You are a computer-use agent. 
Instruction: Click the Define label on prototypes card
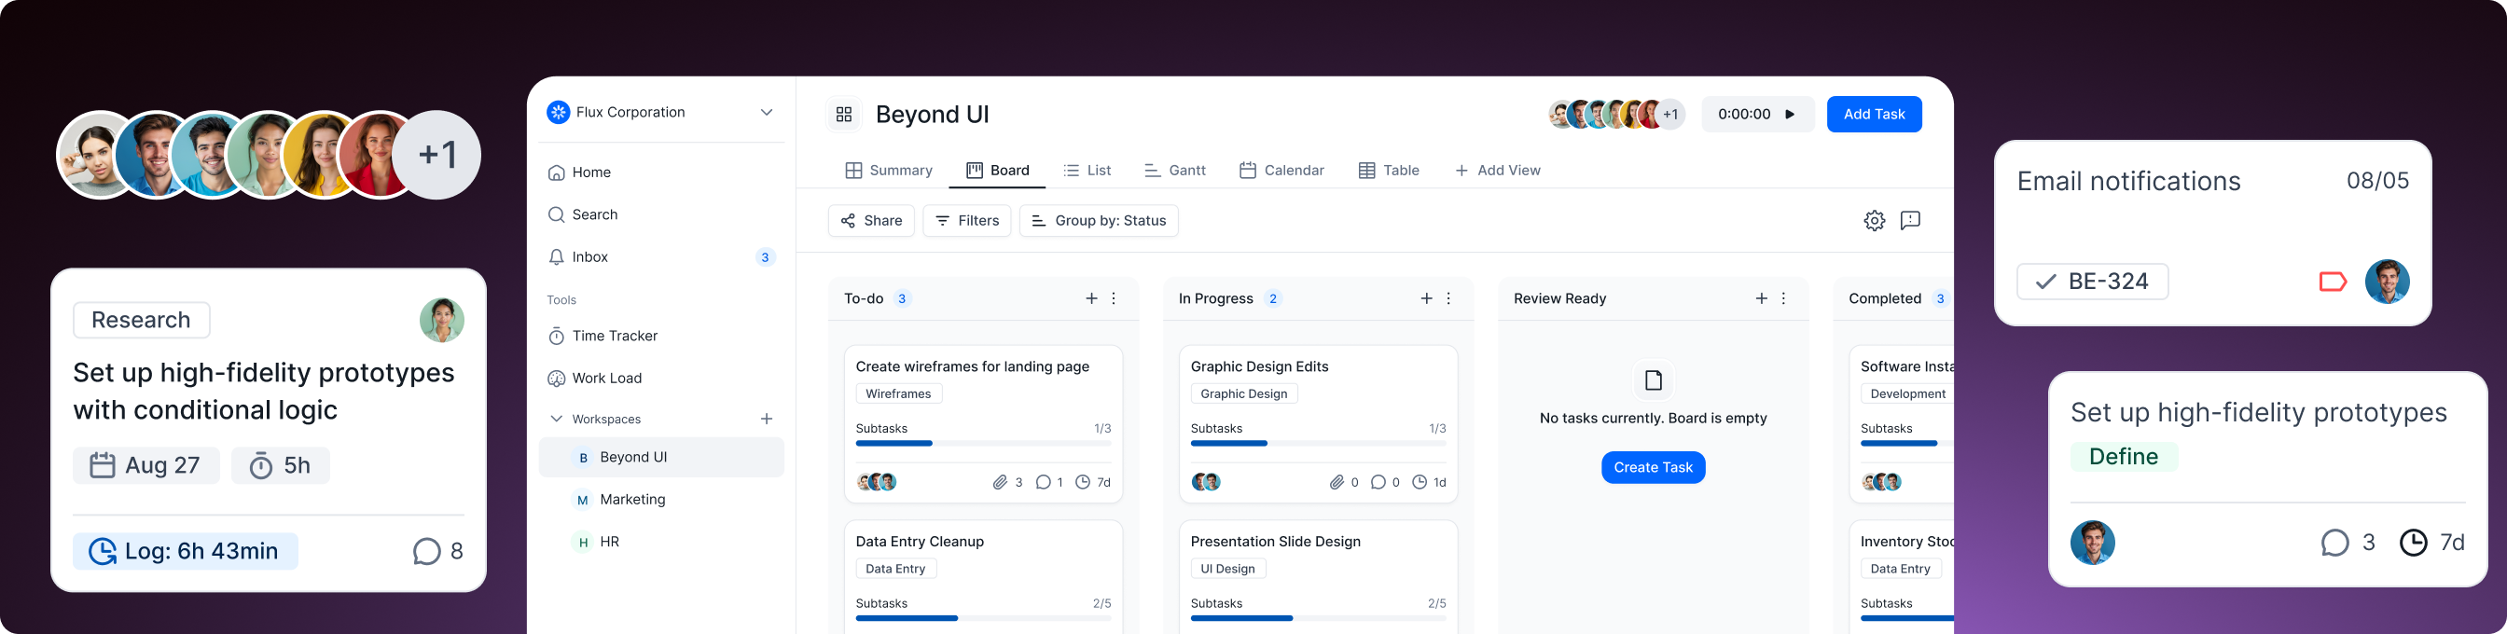(2124, 456)
